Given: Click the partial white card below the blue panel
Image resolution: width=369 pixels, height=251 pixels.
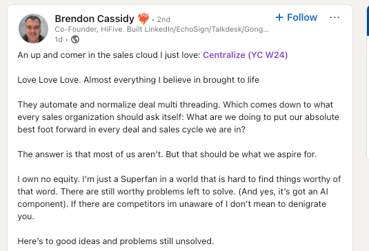Looking at the screenshot, I should 368,98.
